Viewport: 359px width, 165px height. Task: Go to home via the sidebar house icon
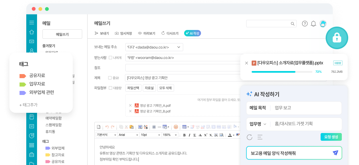(x=32, y=32)
